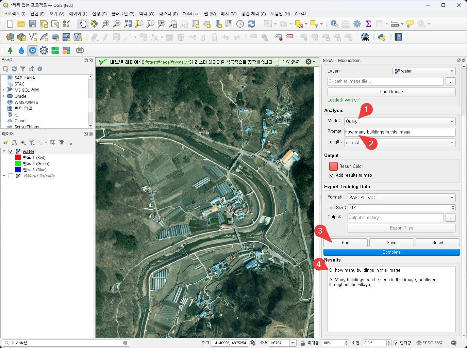Click the green tree GeoAI icon

(x=10, y=50)
